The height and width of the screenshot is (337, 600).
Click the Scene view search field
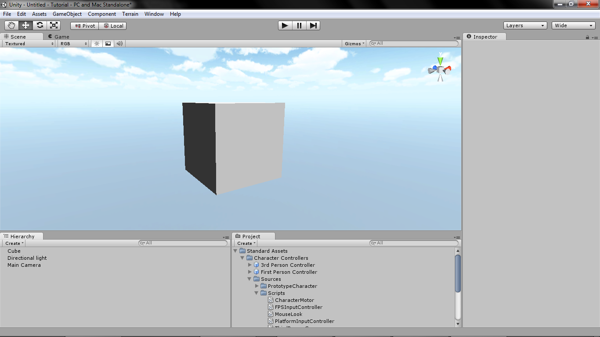tap(414, 43)
